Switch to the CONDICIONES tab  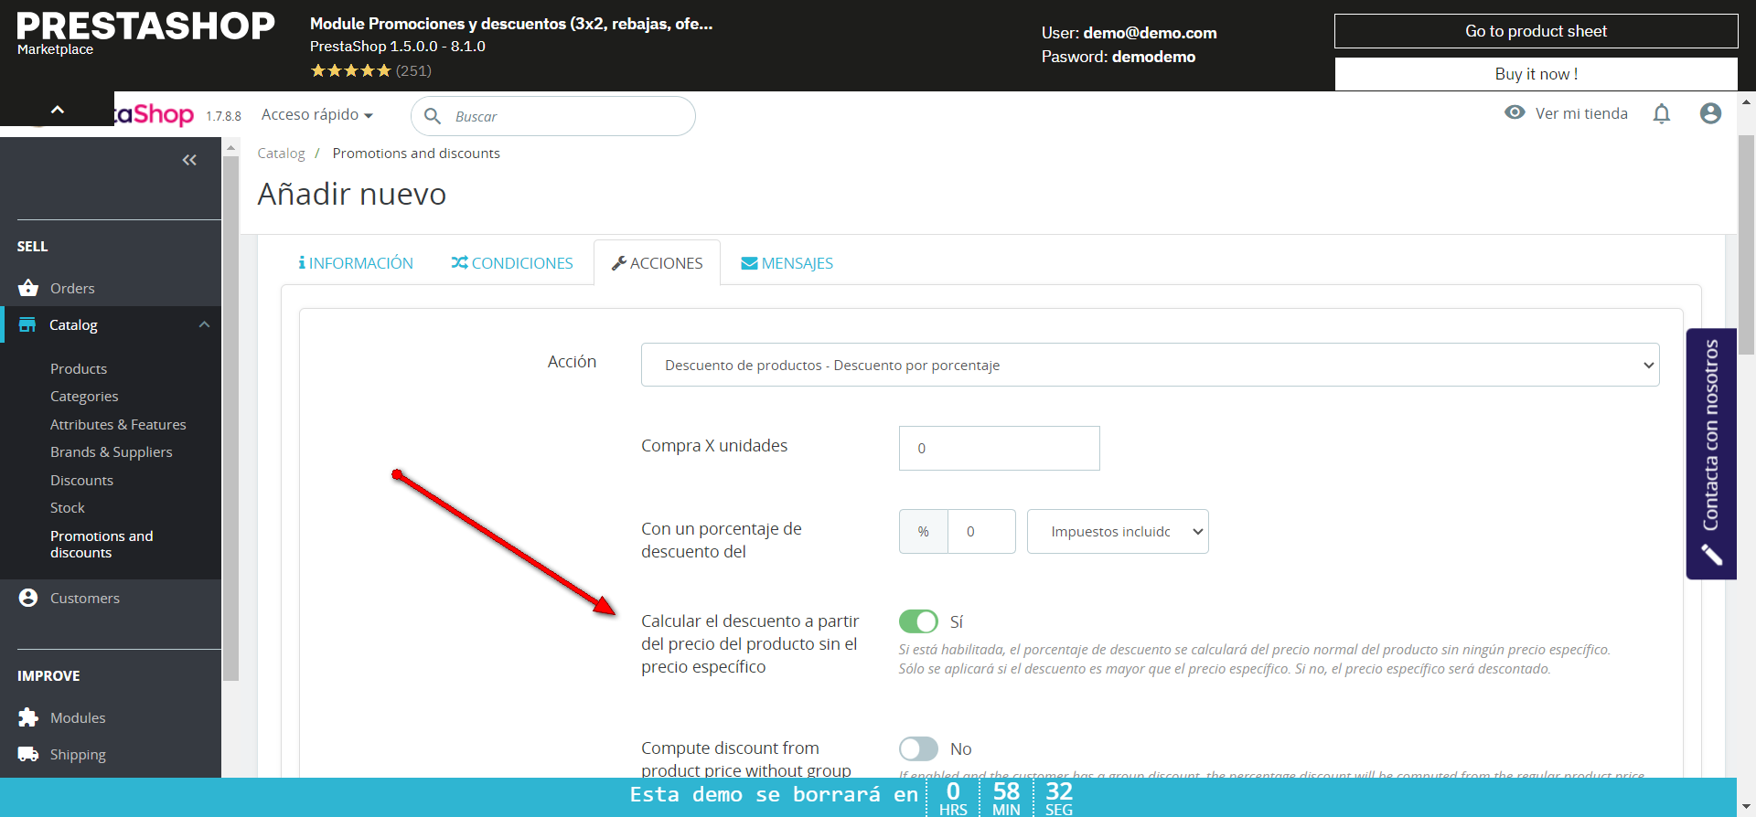(x=512, y=263)
